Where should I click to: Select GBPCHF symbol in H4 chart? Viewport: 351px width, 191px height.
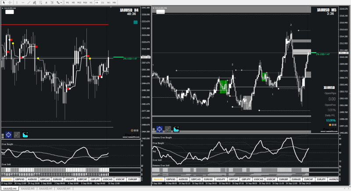pos(82,179)
